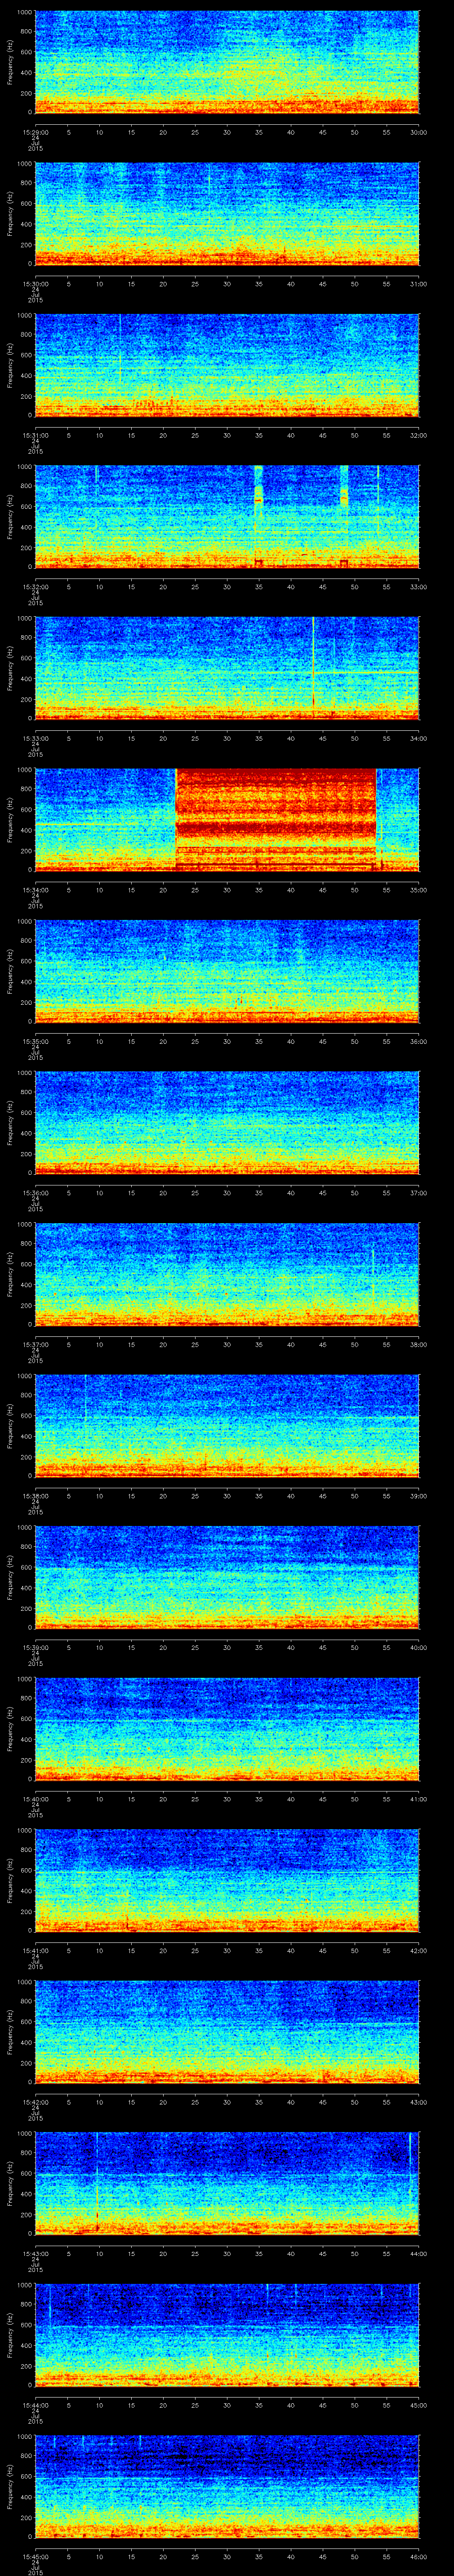
Task: Click the 15:37:00 start time label
Action: 35,1344
